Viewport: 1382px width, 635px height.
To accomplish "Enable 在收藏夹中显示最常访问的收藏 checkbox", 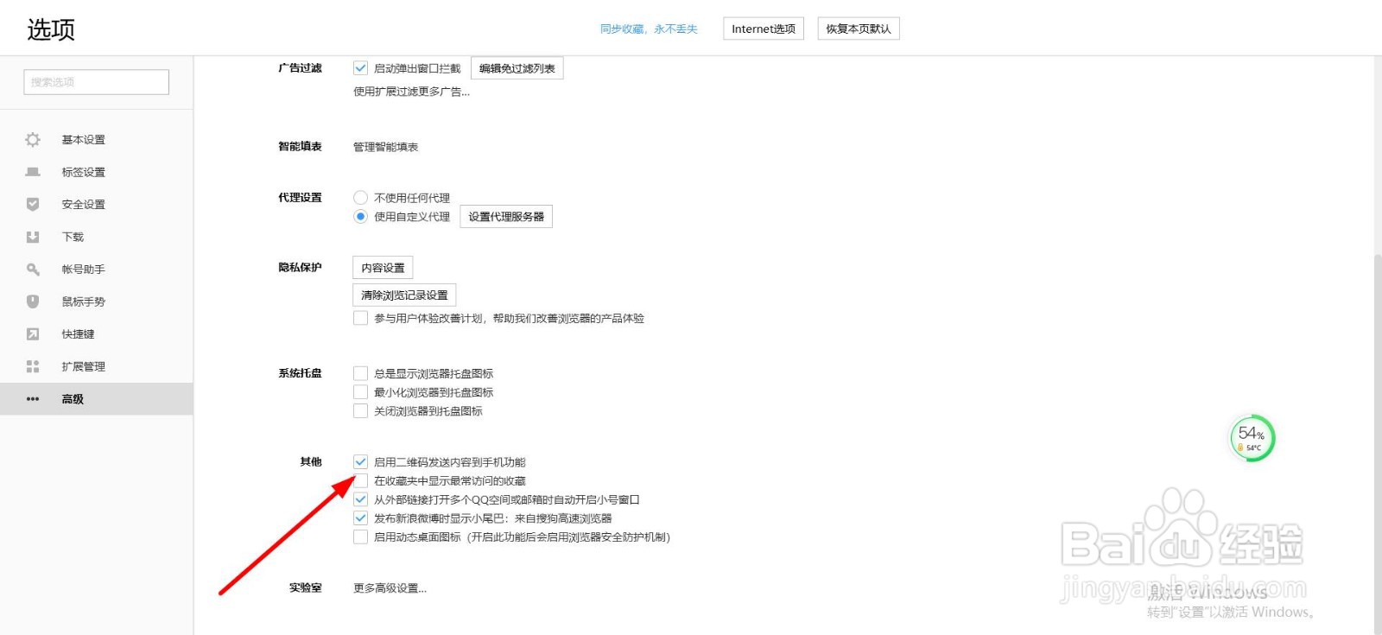I will click(361, 481).
